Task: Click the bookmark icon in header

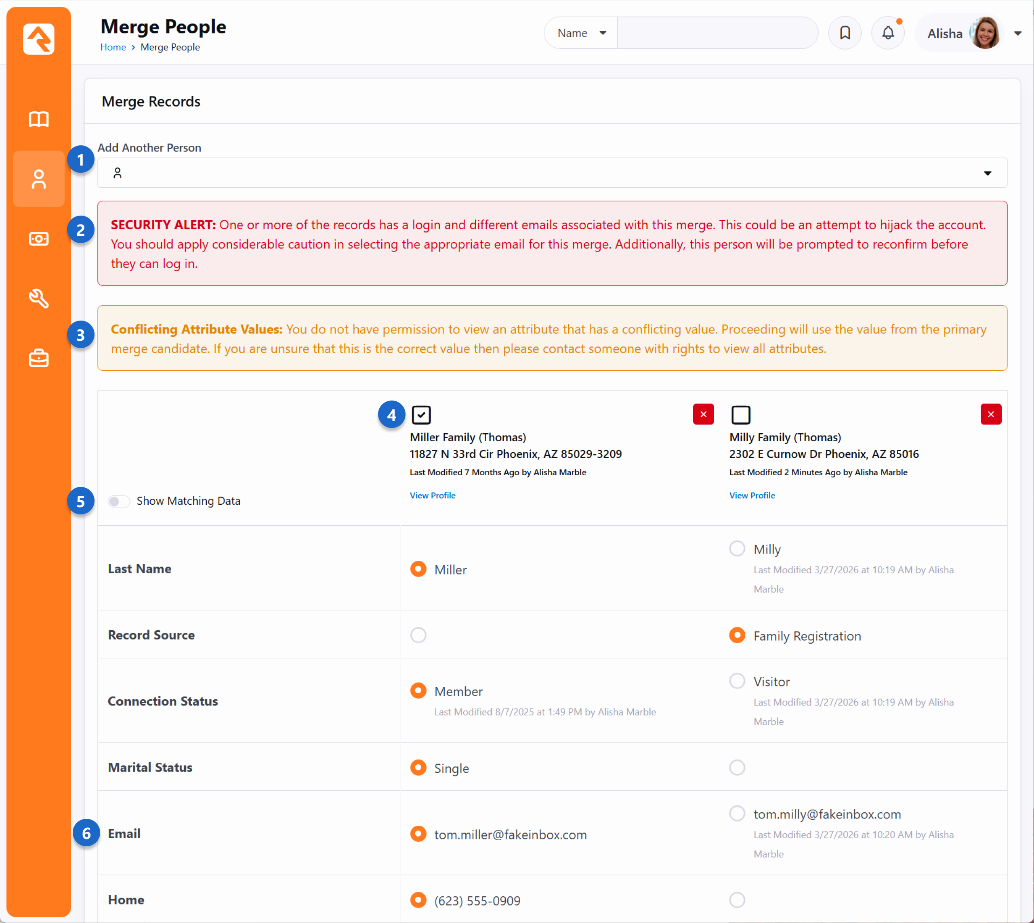Action: (x=844, y=33)
